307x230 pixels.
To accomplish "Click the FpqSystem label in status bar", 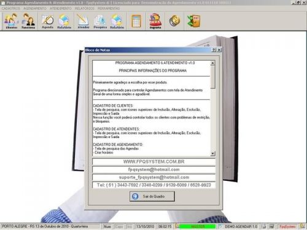I will [x=287, y=226].
